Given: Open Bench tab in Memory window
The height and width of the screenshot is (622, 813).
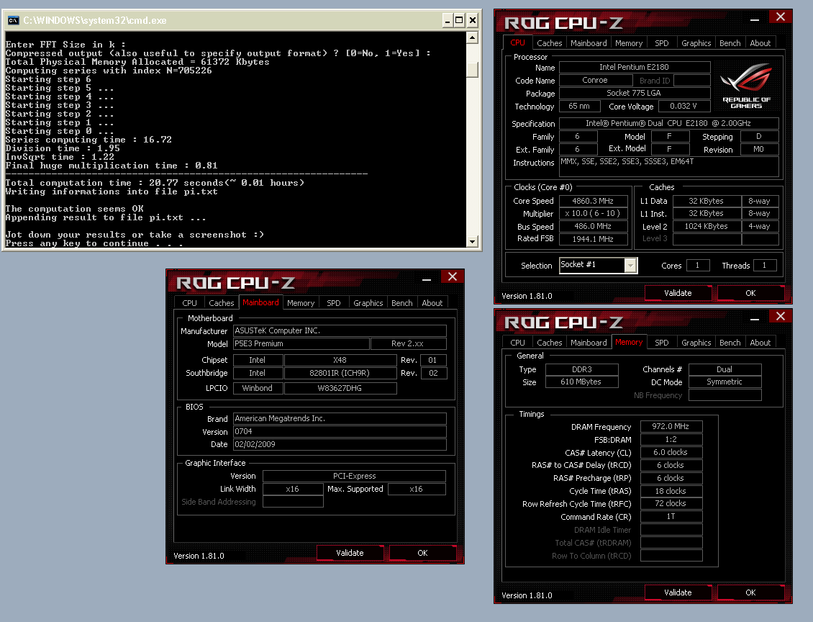Looking at the screenshot, I should tap(730, 343).
